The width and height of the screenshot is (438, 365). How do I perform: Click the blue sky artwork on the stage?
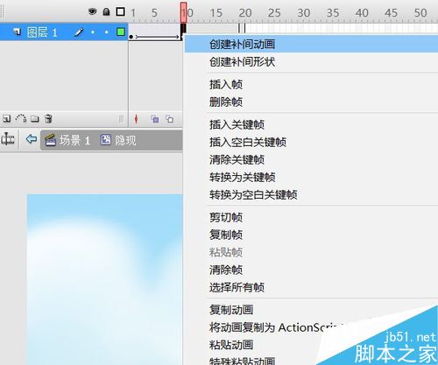[105, 279]
